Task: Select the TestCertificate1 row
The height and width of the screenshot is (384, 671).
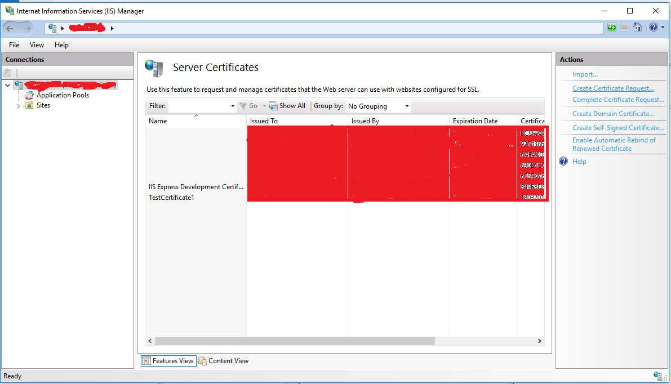Action: point(171,198)
